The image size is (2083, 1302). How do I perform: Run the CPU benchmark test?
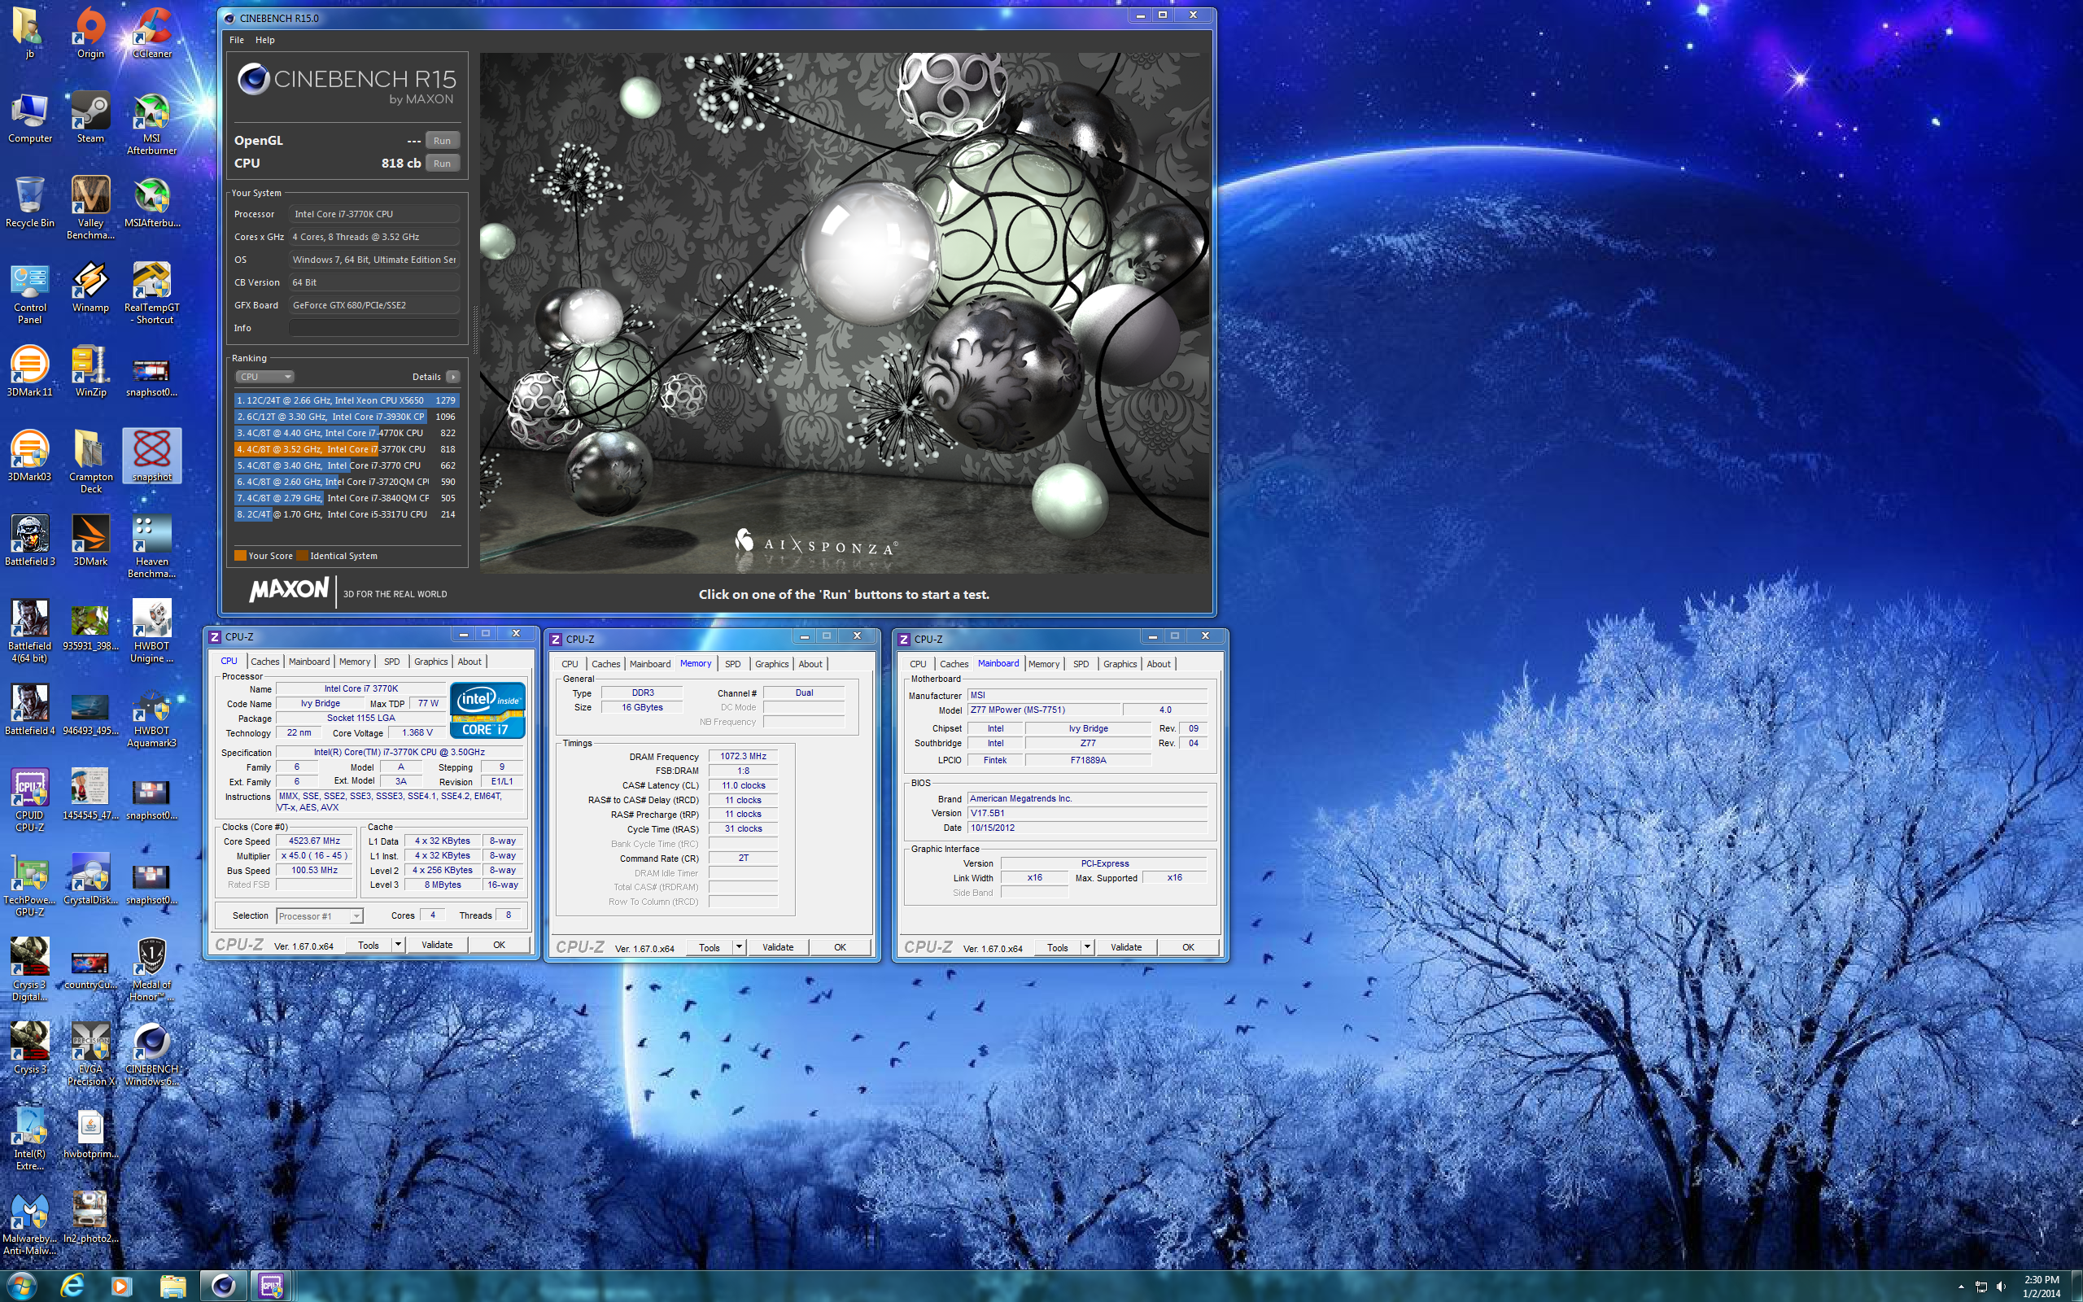click(442, 163)
